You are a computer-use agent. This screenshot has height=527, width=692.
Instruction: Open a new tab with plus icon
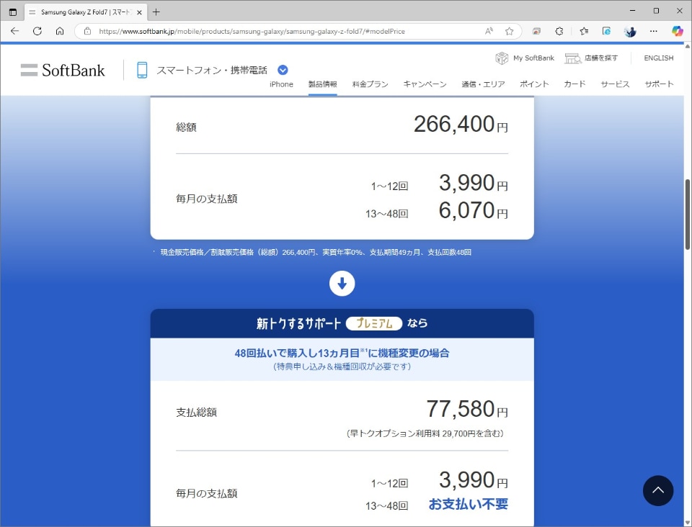[156, 12]
